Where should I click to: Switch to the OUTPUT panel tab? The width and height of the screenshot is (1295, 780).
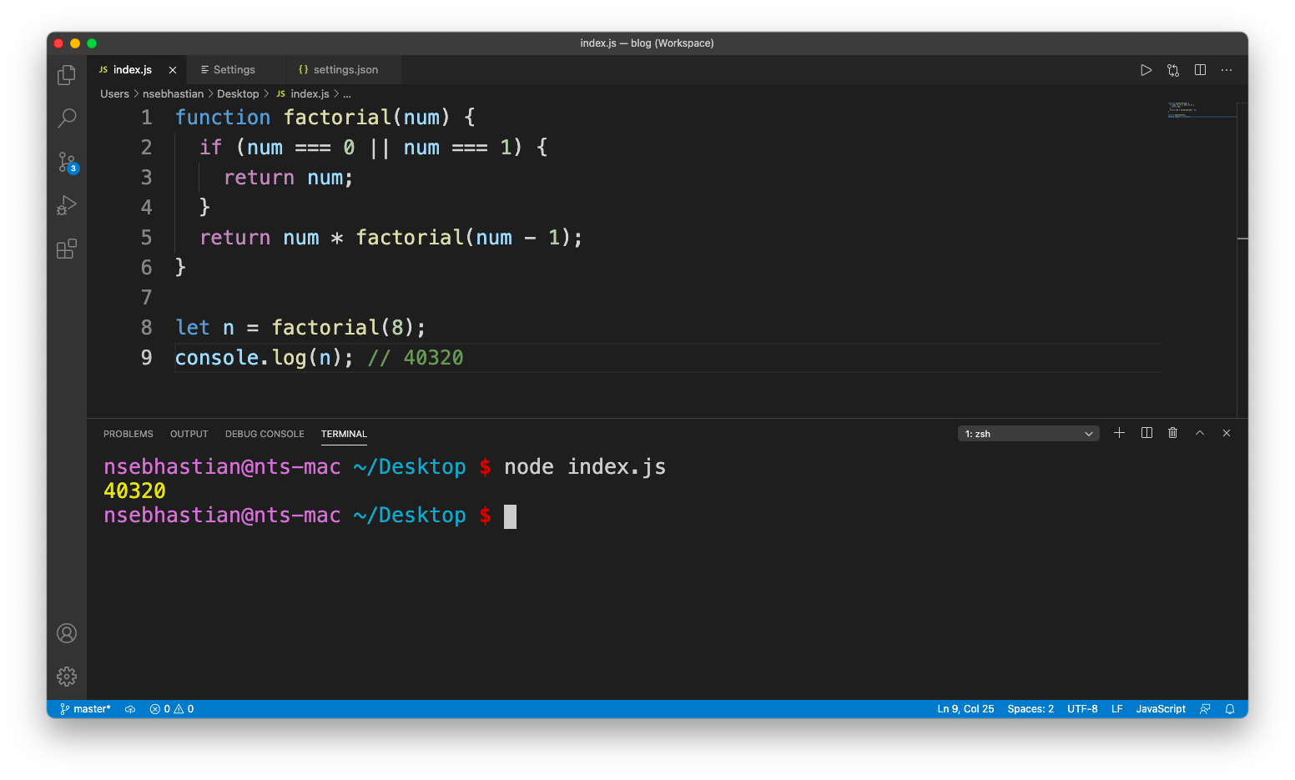(x=189, y=434)
